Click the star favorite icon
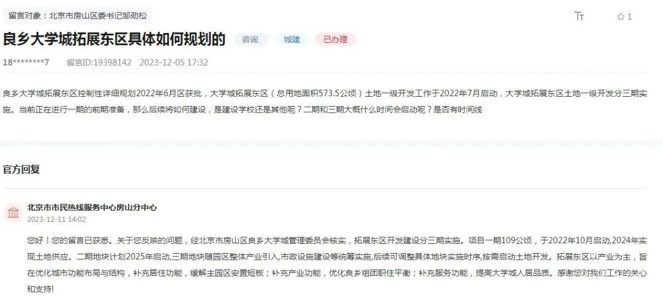The height and width of the screenshot is (307, 663). point(621,17)
